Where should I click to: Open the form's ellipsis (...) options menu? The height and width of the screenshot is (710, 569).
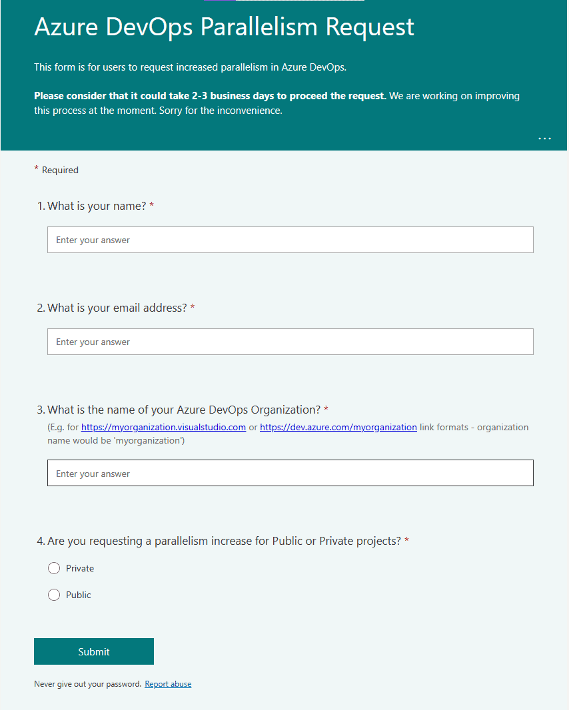pyautogui.click(x=544, y=138)
